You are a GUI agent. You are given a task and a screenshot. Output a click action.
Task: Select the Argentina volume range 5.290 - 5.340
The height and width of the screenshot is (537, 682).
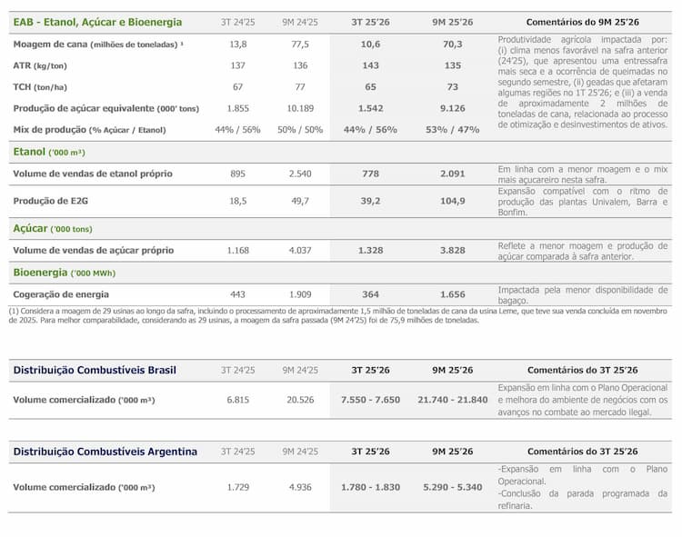pyautogui.click(x=452, y=487)
